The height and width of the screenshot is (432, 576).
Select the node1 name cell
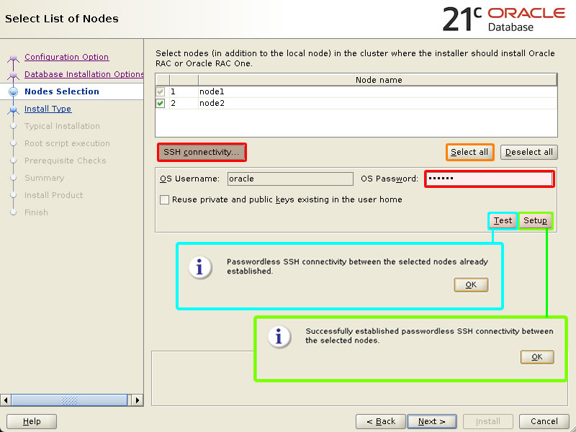[x=377, y=91]
